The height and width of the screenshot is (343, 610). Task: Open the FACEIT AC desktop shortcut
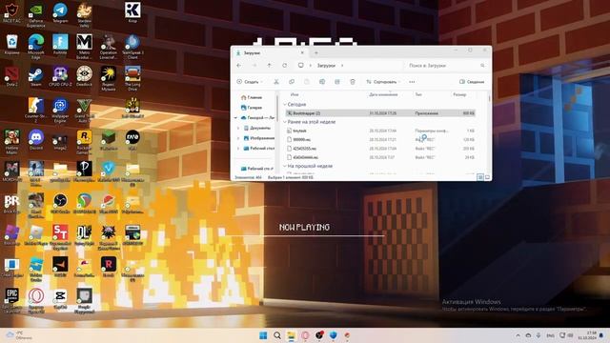[x=11, y=12]
